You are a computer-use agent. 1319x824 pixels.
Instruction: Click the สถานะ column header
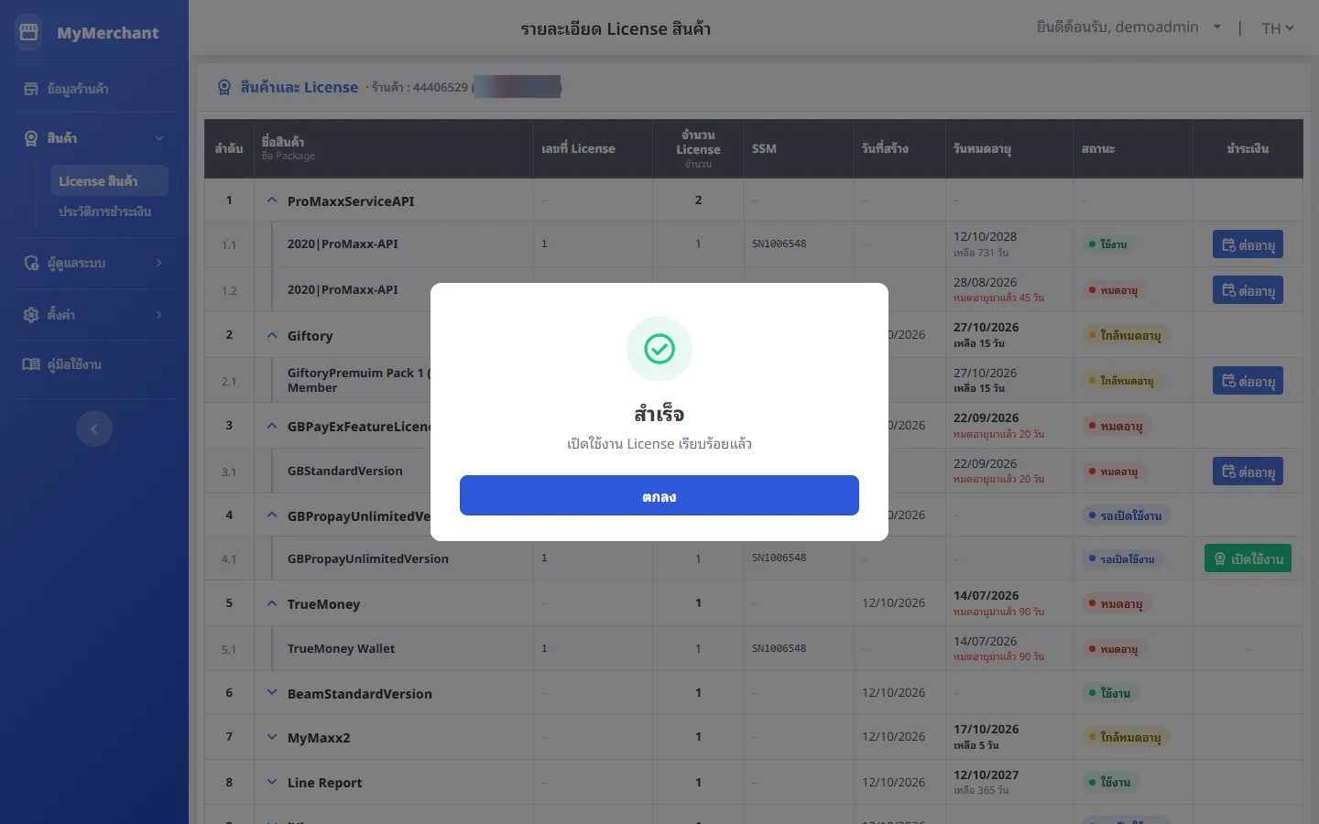[x=1097, y=148]
